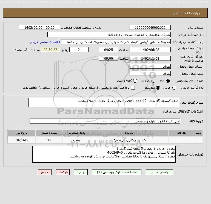This screenshot has width=211, height=204.
Task: Click the جزئیات اطلاعات نیاز header title
Action: click(187, 13)
